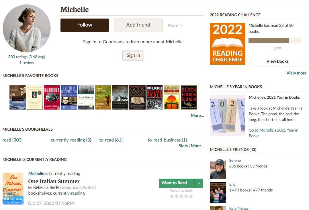This screenshot has width=309, height=210.
Task: Click the "Michelle has read 23 of 30 books" text
Action: 271,29
